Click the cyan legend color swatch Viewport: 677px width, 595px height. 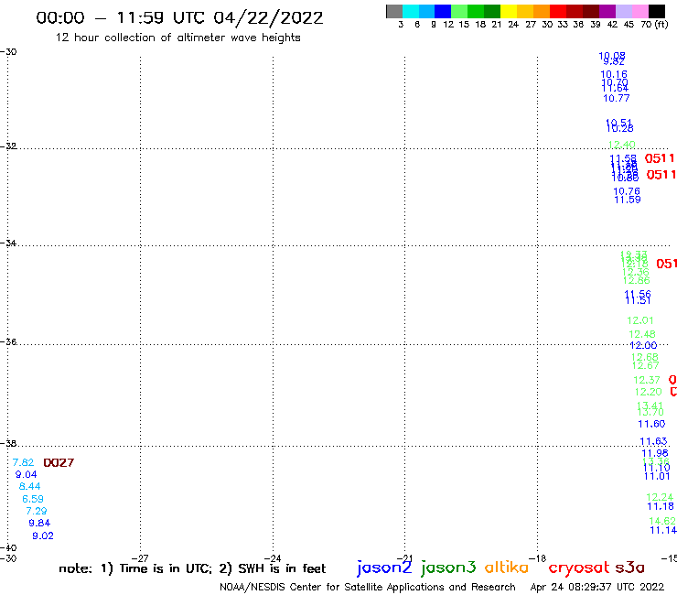point(411,11)
